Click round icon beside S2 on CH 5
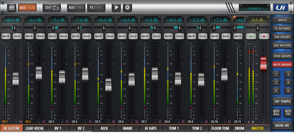Image resolution: width=294 pixels, height=133 pixels. tap(109, 122)
